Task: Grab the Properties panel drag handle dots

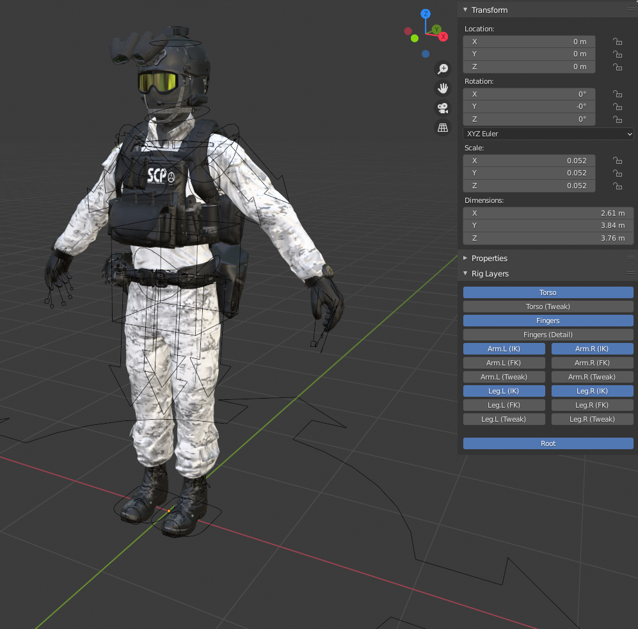Action: point(631,257)
